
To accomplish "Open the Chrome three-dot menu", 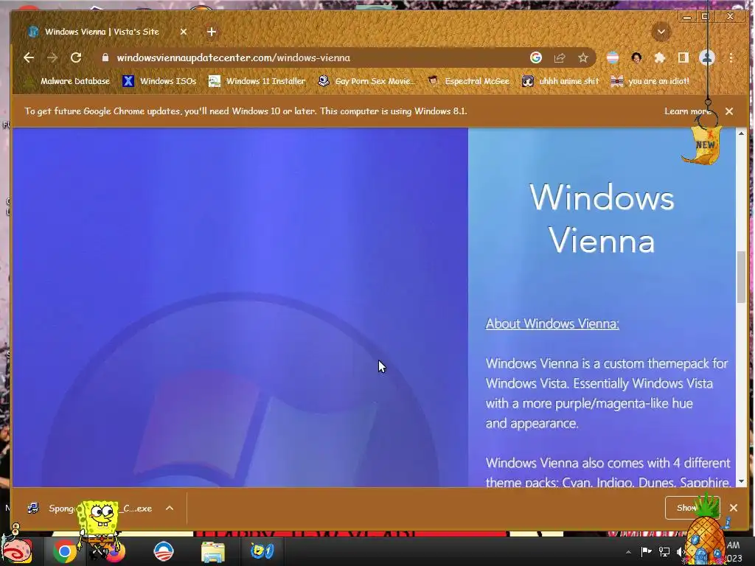I will coord(731,57).
